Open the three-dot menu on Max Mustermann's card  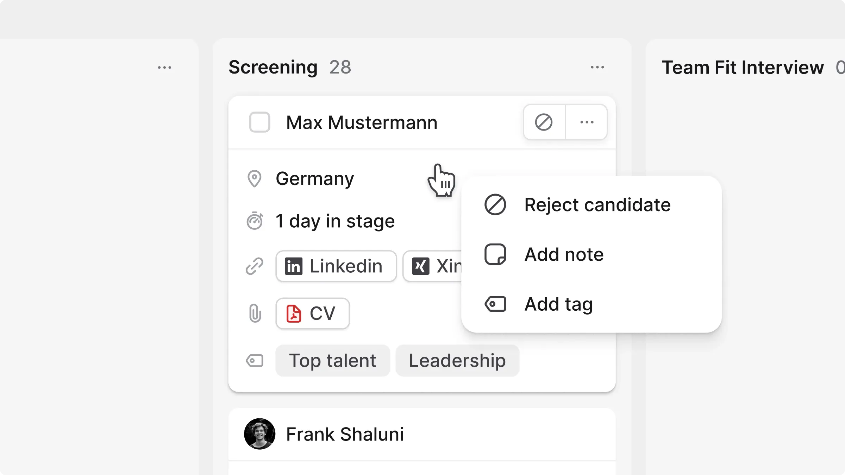587,122
